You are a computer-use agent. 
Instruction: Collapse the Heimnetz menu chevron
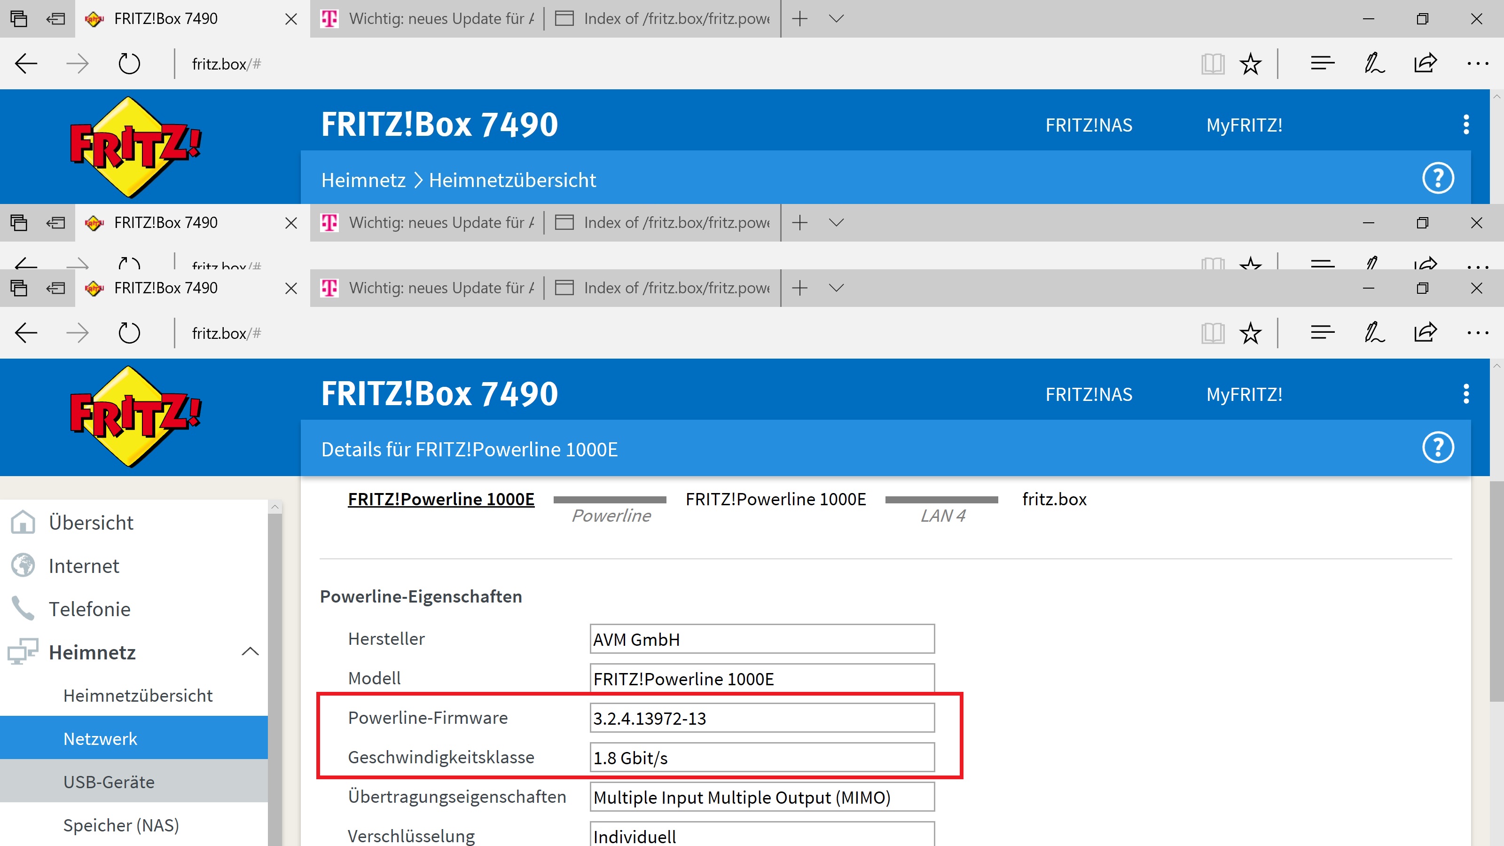click(x=250, y=651)
